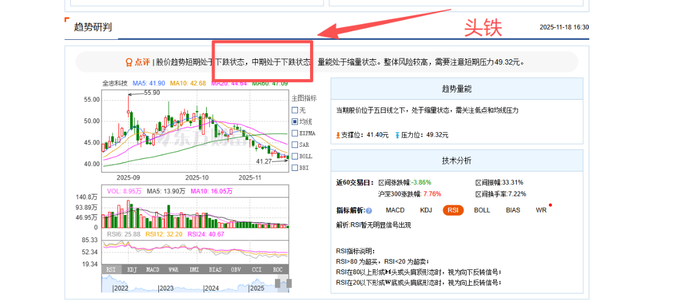This screenshot has width=680, height=302.
Task: Switch to the CCI sub-chart tab
Action: pos(257,269)
